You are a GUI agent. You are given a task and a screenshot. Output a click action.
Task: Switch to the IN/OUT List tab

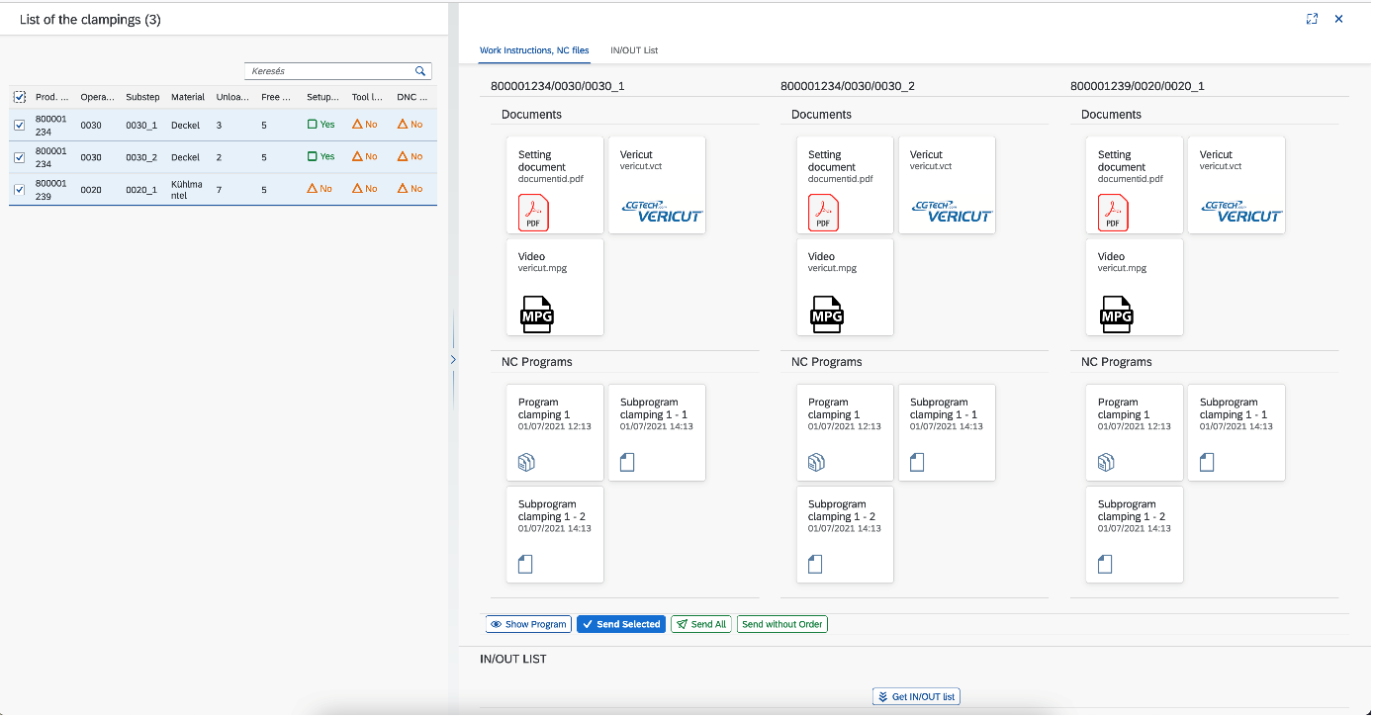tap(634, 50)
